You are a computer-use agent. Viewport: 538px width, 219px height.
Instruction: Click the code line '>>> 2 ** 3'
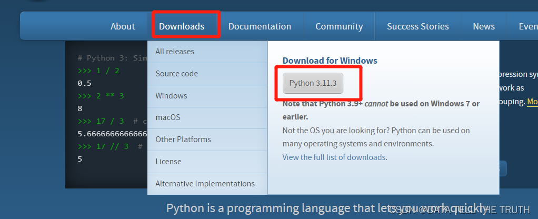[101, 96]
